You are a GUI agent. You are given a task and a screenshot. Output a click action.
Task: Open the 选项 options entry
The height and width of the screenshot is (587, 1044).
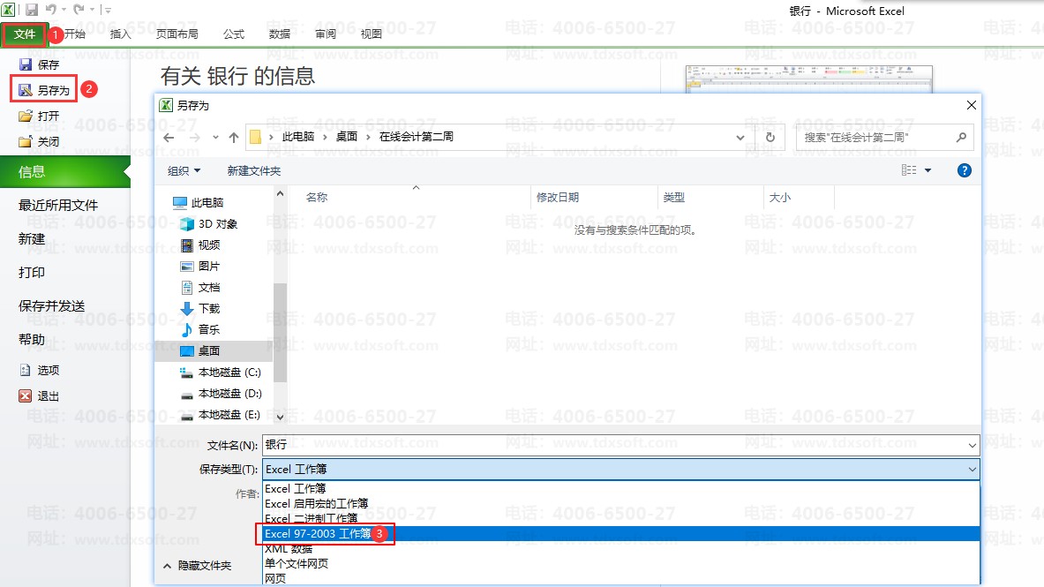tap(48, 371)
